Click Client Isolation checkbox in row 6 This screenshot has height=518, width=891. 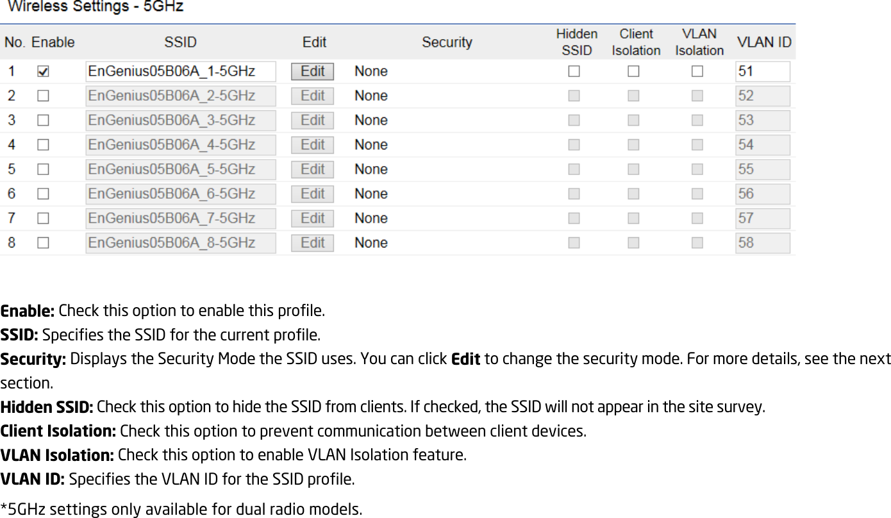click(633, 194)
